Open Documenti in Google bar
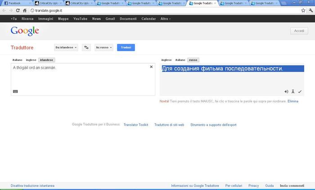The image size is (315, 190). point(128,18)
